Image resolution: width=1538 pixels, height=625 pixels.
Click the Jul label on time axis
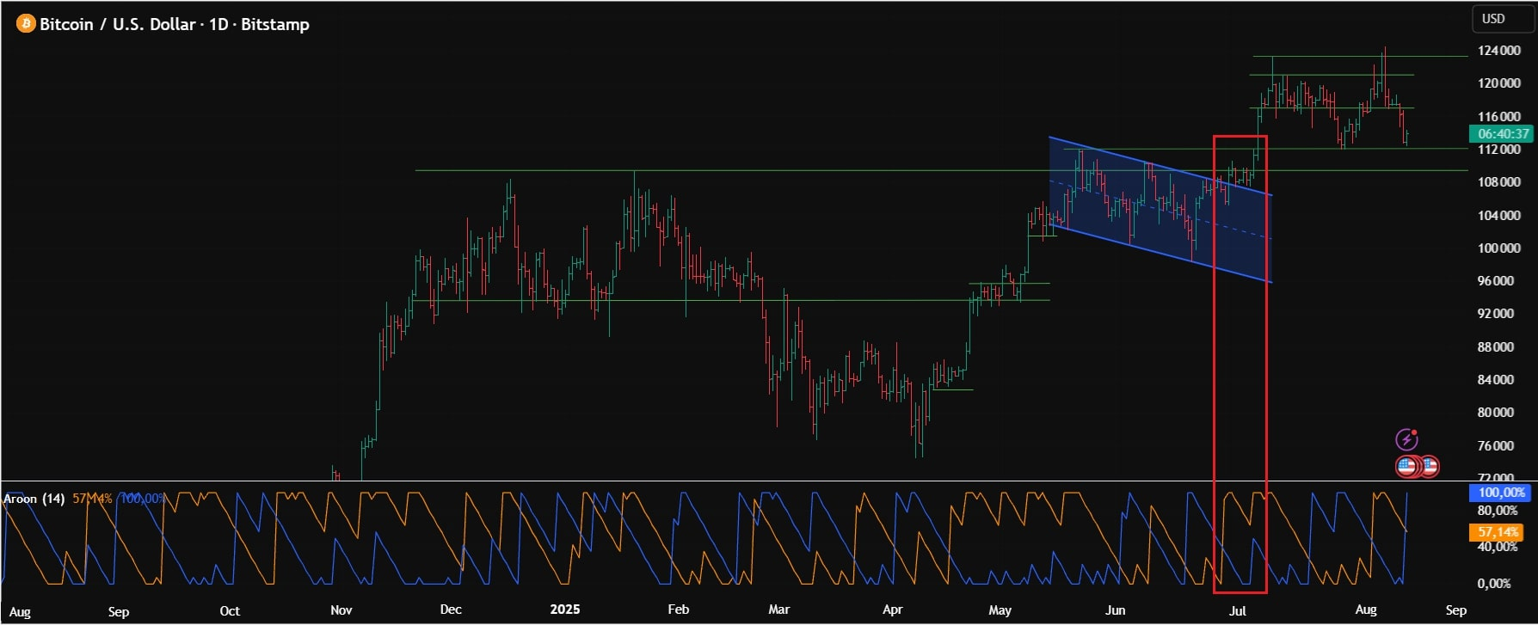pyautogui.click(x=1237, y=610)
